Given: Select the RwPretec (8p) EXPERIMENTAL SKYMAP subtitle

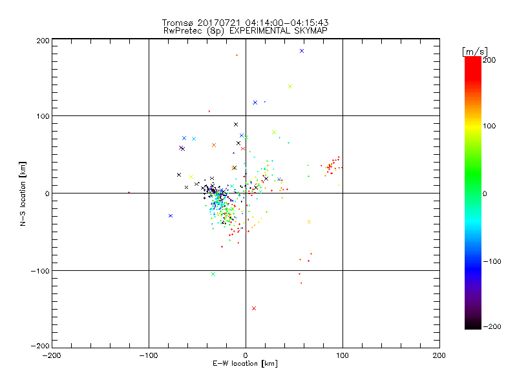Looking at the screenshot, I should click(x=246, y=31).
